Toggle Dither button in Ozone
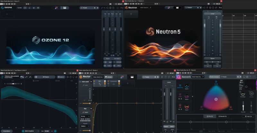Screen dimensions: 257x133 coord(117,66)
